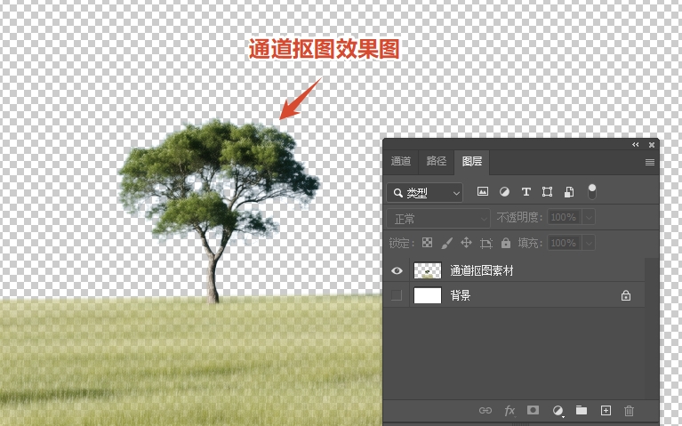Collapse the panel with double-arrow icon
The height and width of the screenshot is (426, 682).
pos(636,144)
